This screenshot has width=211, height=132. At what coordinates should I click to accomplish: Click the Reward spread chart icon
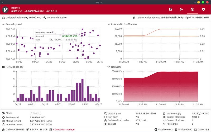[x=3, y=24]
